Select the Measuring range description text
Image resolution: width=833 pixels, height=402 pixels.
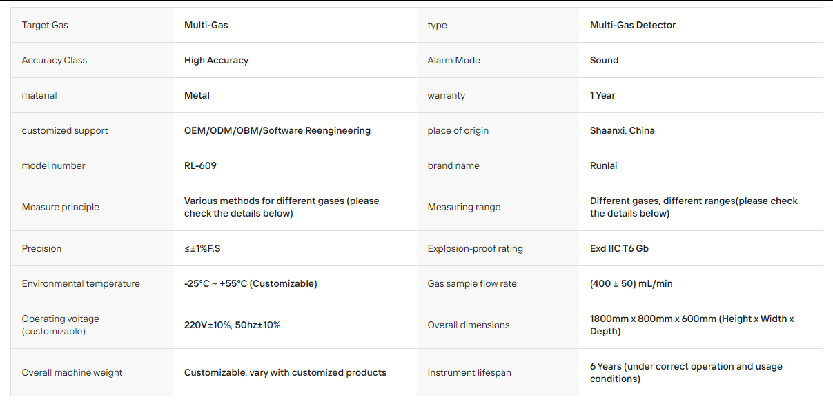tap(694, 207)
